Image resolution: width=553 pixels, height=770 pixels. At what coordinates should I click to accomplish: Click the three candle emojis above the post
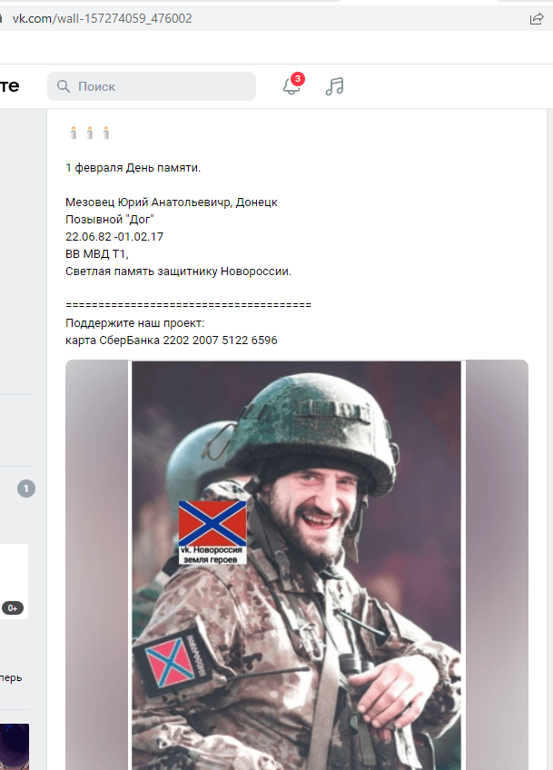coord(89,133)
